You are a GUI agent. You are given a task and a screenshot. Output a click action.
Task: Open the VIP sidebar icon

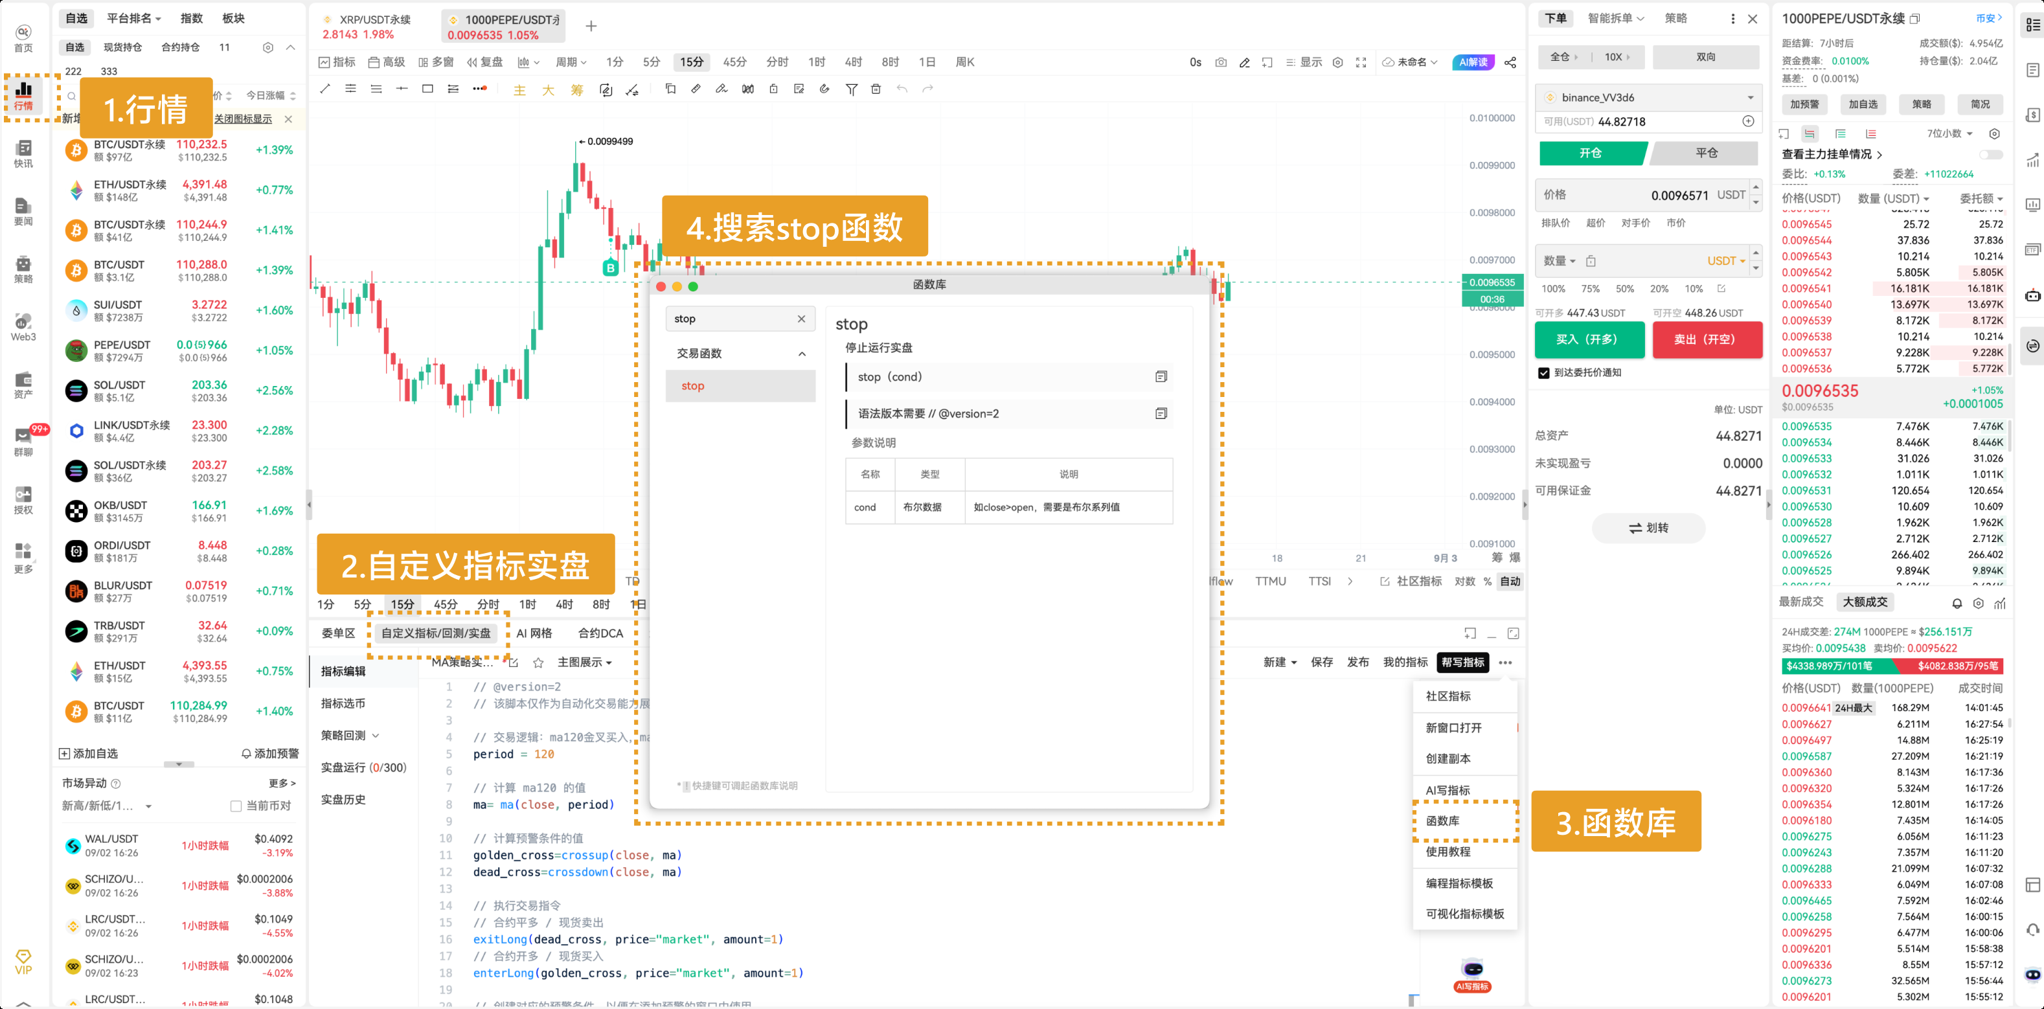click(23, 962)
